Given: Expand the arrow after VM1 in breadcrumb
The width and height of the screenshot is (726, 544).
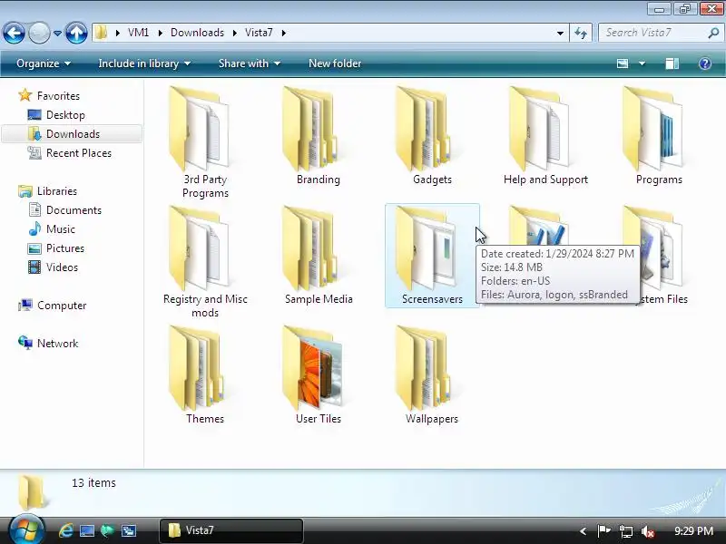Looking at the screenshot, I should click(x=160, y=33).
